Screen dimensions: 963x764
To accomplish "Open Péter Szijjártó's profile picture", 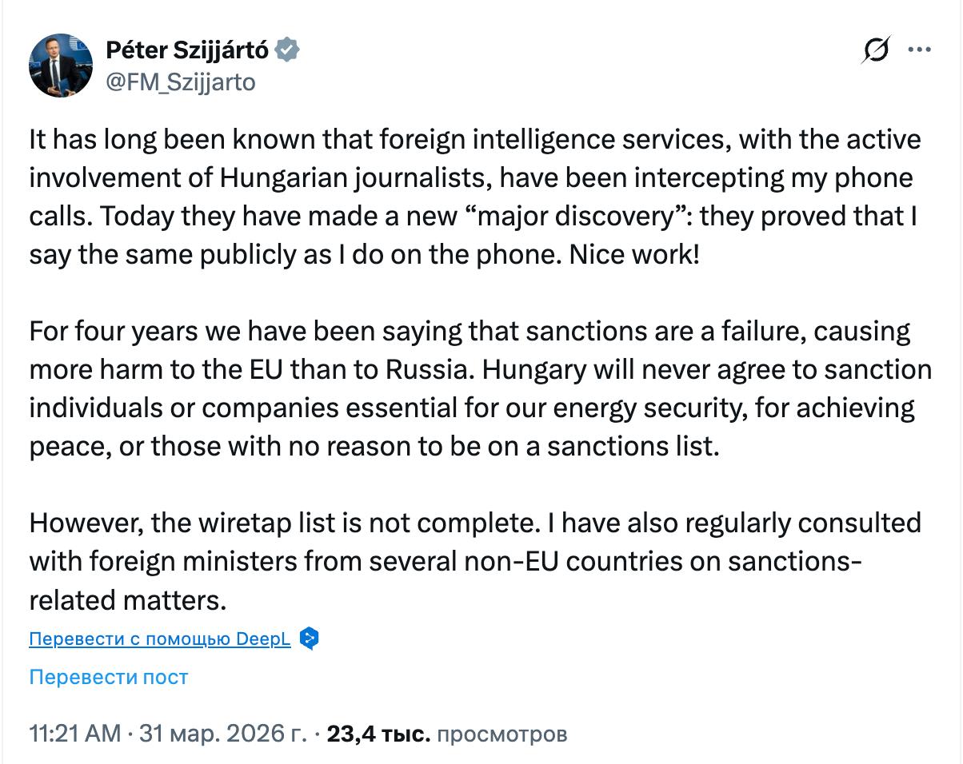I will (61, 66).
